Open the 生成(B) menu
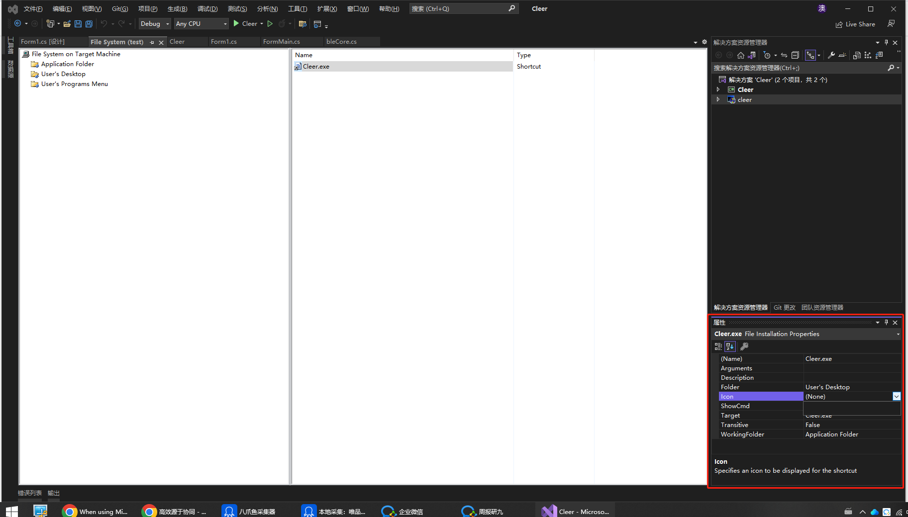This screenshot has width=908, height=517. [177, 8]
